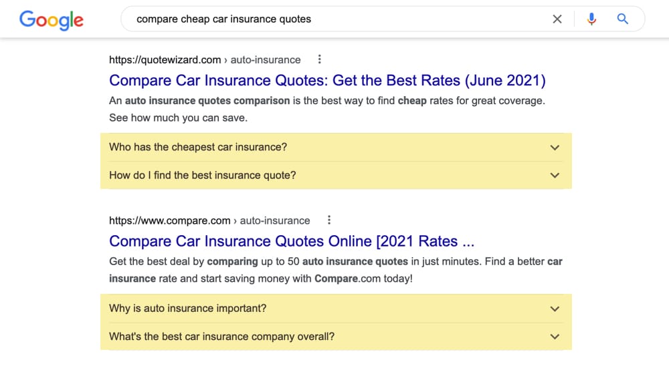Expand the 'Who has the cheapest car insurance?' chevron
Screen dimensions: 669x374
(554, 148)
